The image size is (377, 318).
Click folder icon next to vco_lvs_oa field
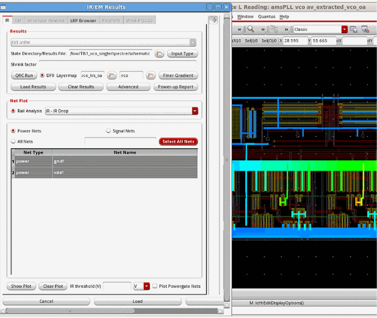click(111, 75)
